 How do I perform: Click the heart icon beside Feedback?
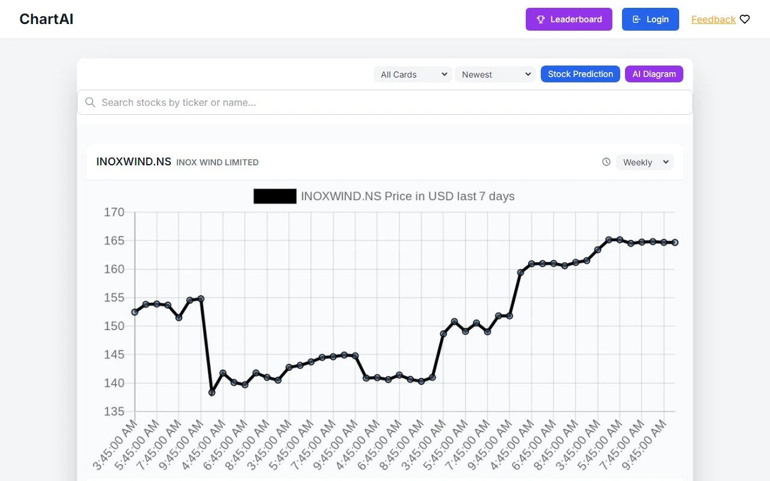(745, 19)
